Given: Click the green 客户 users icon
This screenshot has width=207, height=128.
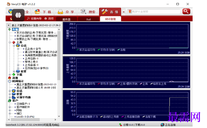Looking at the screenshot, I should pos(9,100).
